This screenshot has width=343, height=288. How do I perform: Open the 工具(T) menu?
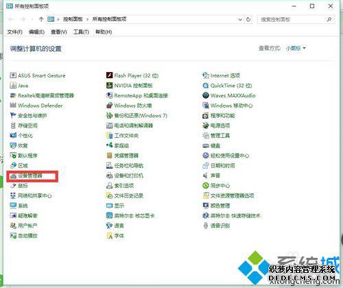[x=81, y=32]
